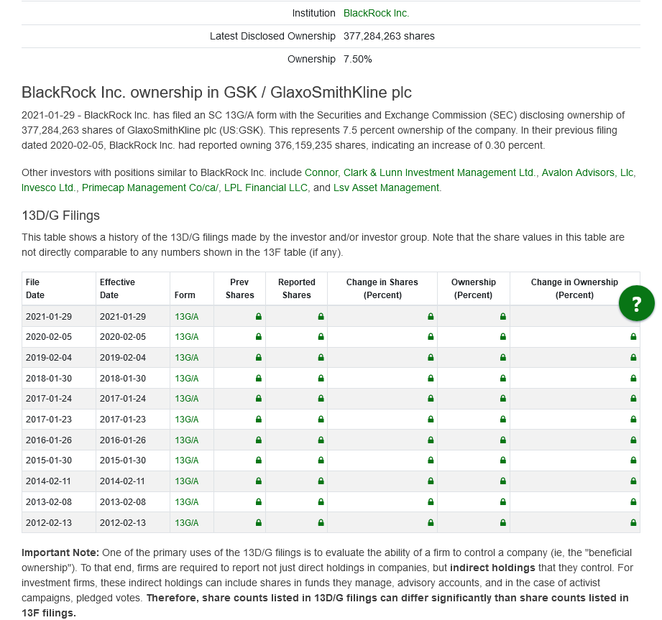This screenshot has width=662, height=620.
Task: Click Prev Shares lock icon for 2017-01-24
Action: 258,398
